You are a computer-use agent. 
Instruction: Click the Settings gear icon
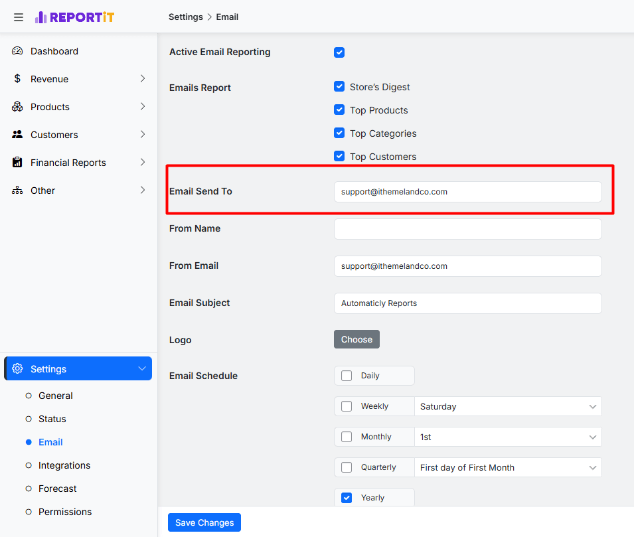(18, 369)
